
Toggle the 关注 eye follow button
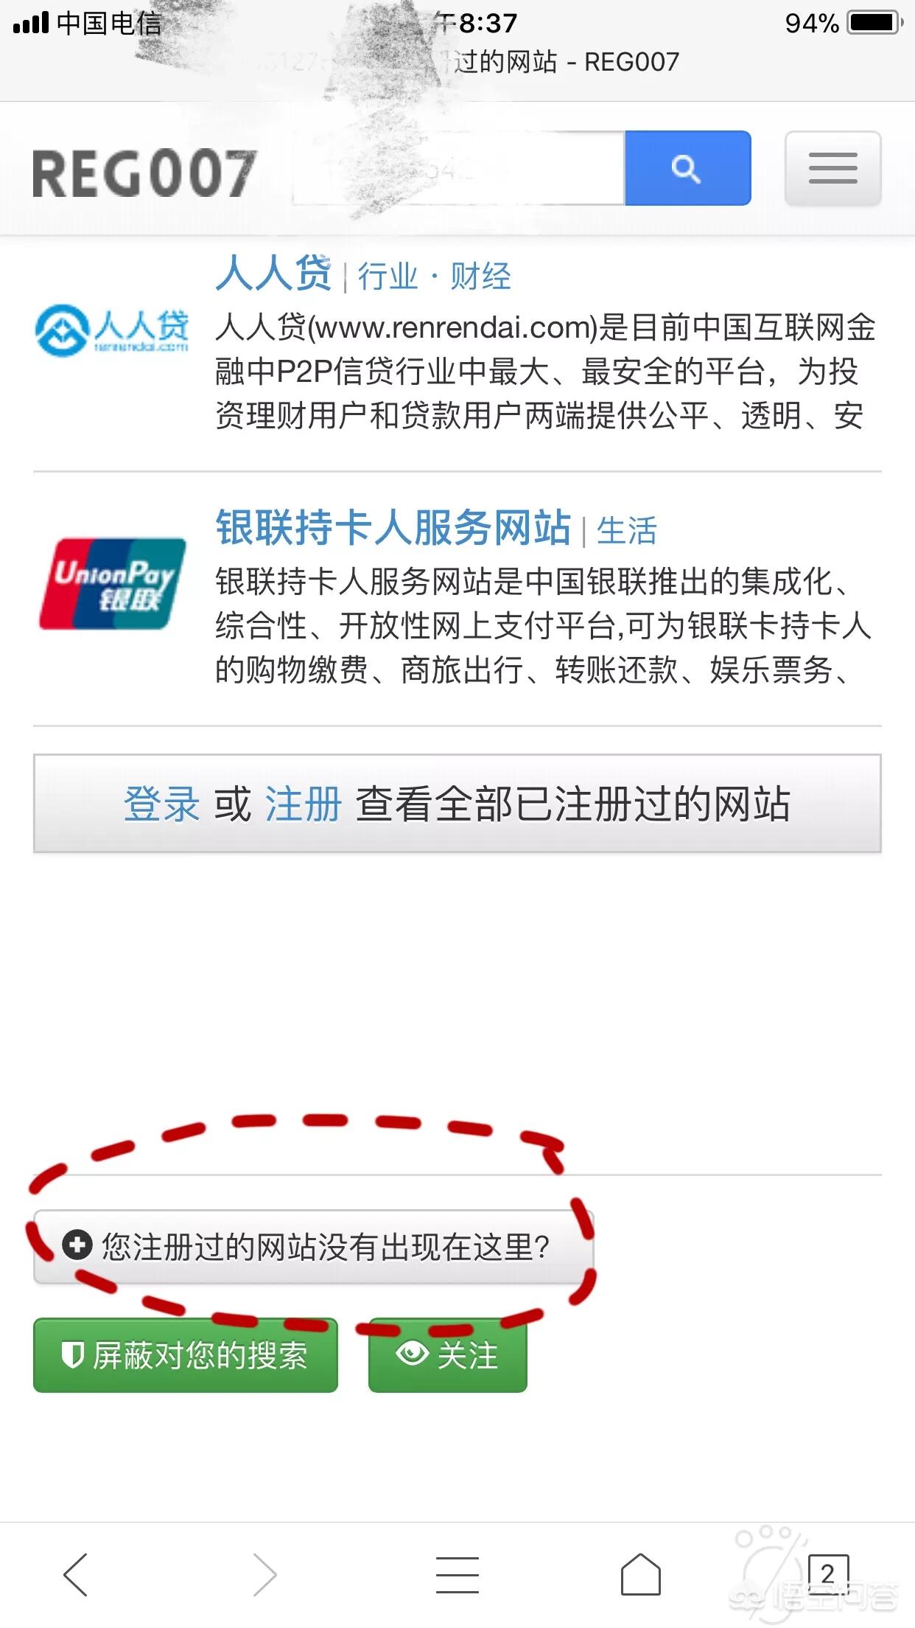[448, 1355]
